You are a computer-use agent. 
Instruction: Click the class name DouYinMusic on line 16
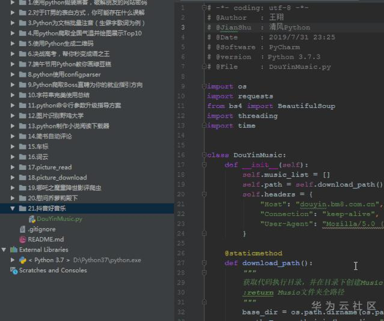click(257, 155)
